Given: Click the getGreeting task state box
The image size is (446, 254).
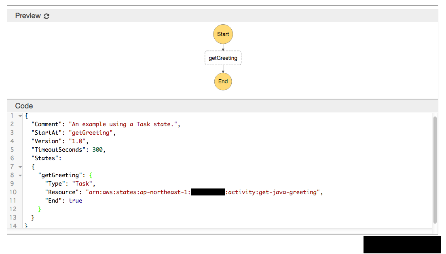Looking at the screenshot, I should click(223, 58).
